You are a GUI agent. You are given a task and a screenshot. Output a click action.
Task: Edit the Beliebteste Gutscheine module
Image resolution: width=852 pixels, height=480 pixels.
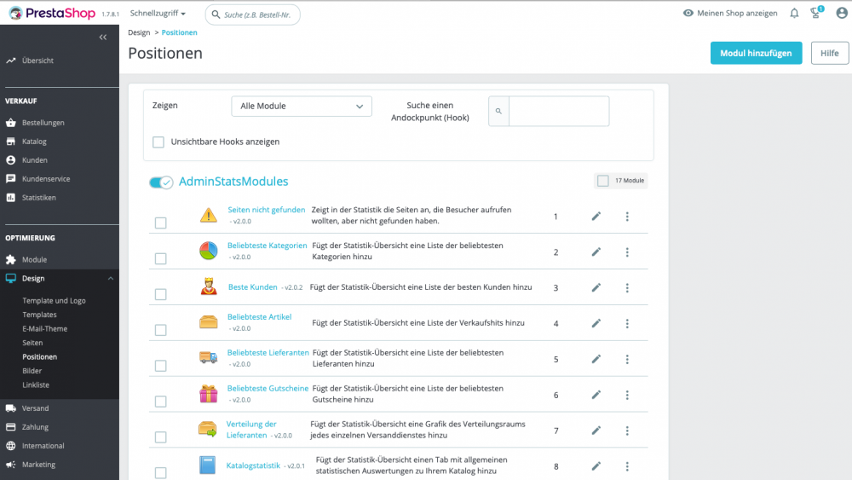596,396
